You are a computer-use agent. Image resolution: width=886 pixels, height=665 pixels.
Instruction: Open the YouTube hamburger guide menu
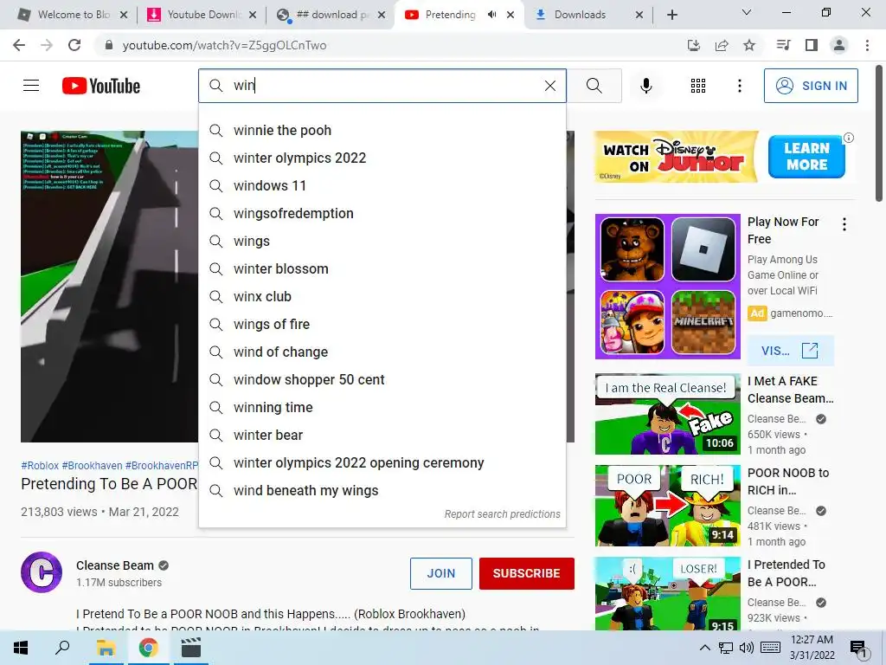tap(31, 86)
